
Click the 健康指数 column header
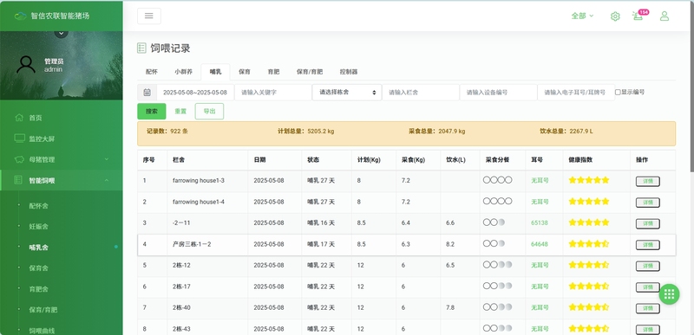coord(596,160)
